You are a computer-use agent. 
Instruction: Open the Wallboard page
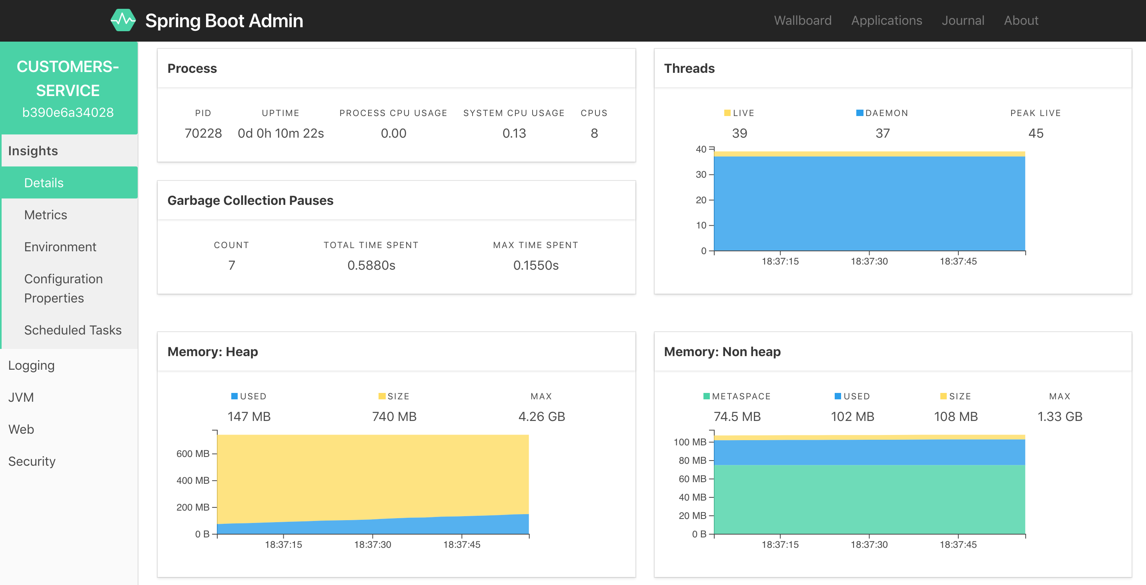(x=802, y=20)
